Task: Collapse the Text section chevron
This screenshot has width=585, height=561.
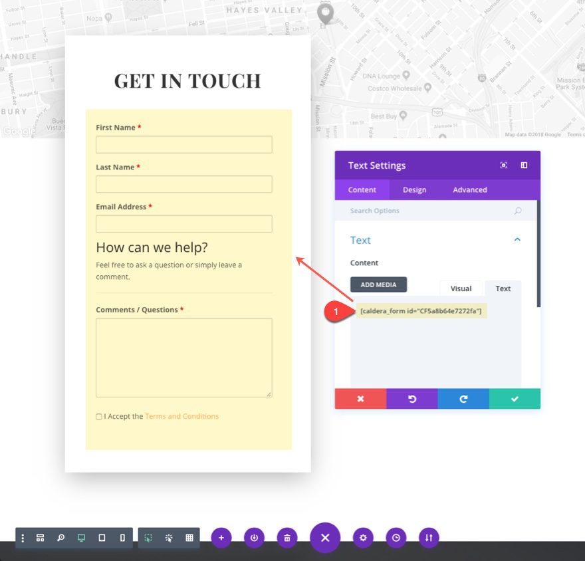Action: pos(517,240)
